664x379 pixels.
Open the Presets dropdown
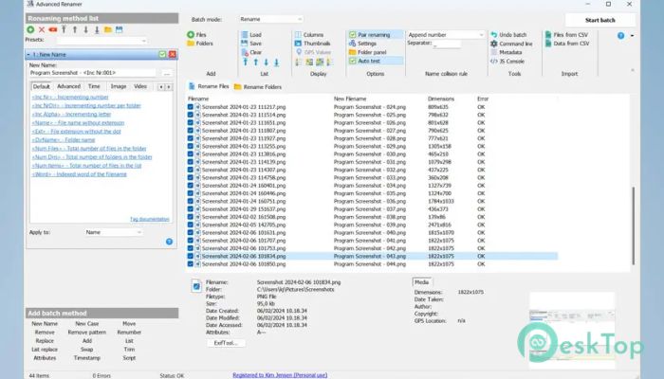(101, 41)
